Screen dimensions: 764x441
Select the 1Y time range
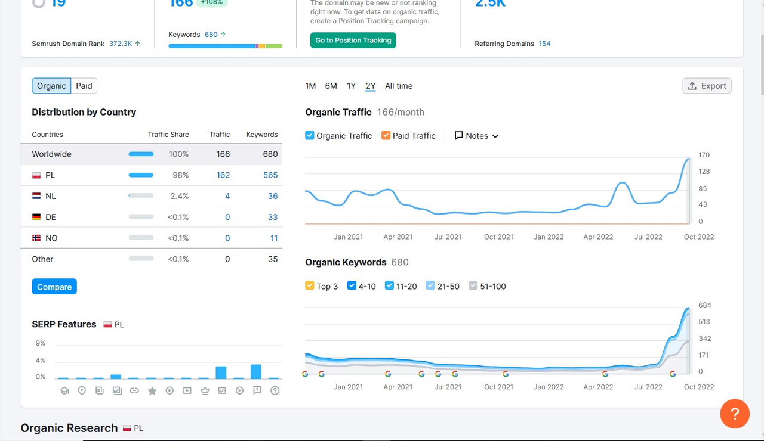tap(352, 86)
